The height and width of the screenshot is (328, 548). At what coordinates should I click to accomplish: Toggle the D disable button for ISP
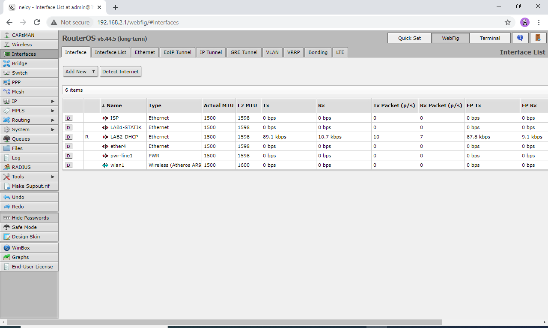[x=68, y=118]
